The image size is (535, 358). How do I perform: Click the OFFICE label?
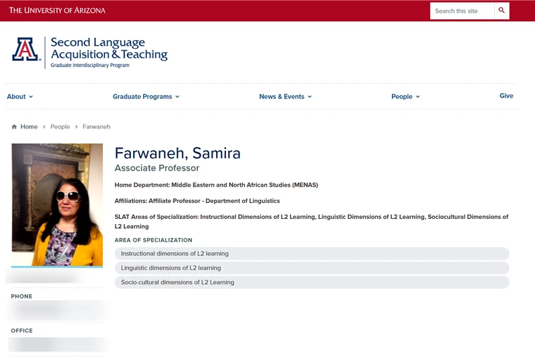pyautogui.click(x=22, y=331)
